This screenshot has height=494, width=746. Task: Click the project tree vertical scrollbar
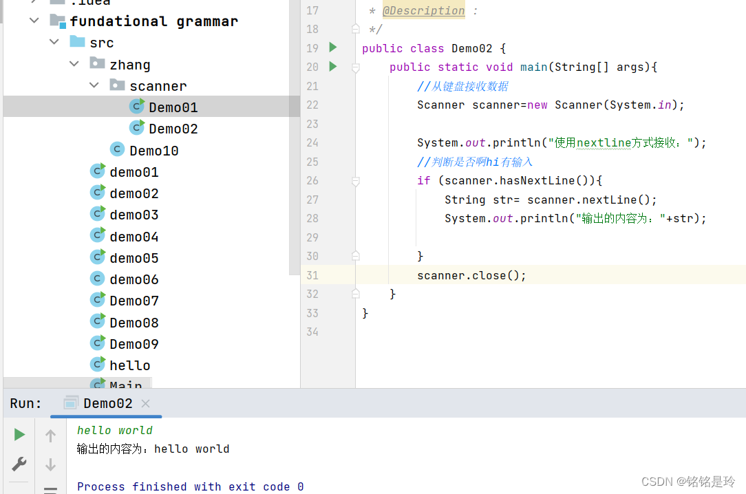pos(294,138)
